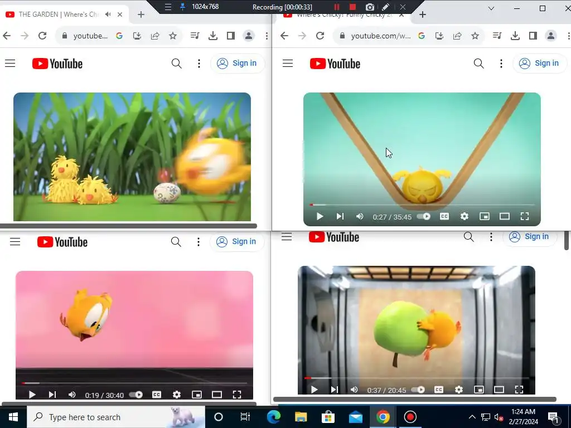Toggle autoplay on the 35:45 video
The image size is (571, 428).
(424, 217)
